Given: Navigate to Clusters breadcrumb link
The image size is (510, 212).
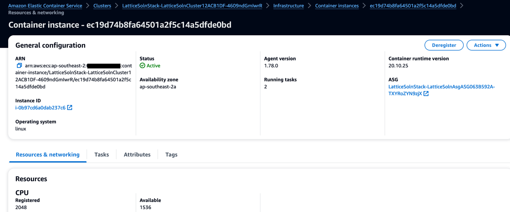Looking at the screenshot, I should [102, 6].
